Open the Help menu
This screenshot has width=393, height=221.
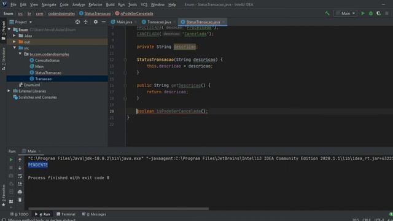172,4
